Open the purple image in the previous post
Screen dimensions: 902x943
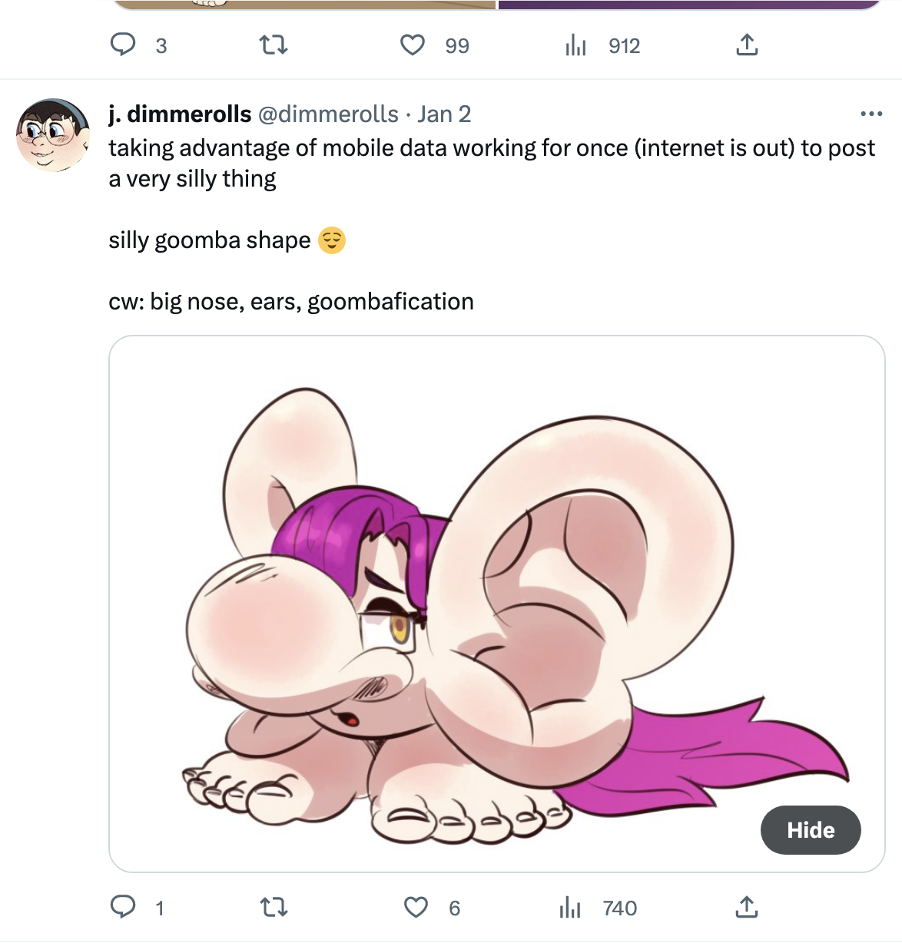pyautogui.click(x=689, y=4)
